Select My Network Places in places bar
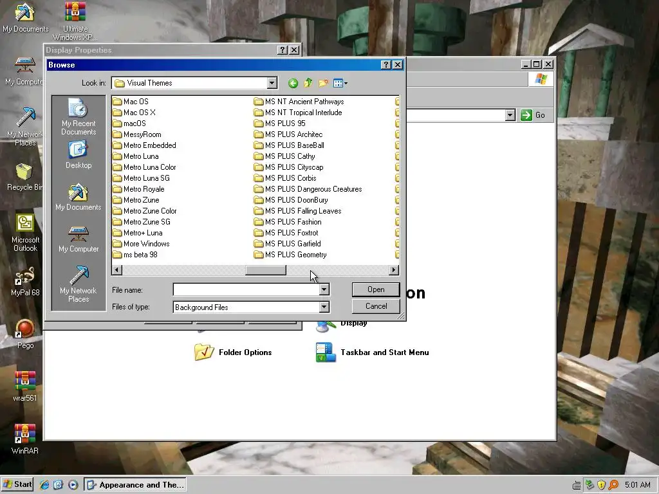This screenshot has width=659, height=494. pos(79,284)
